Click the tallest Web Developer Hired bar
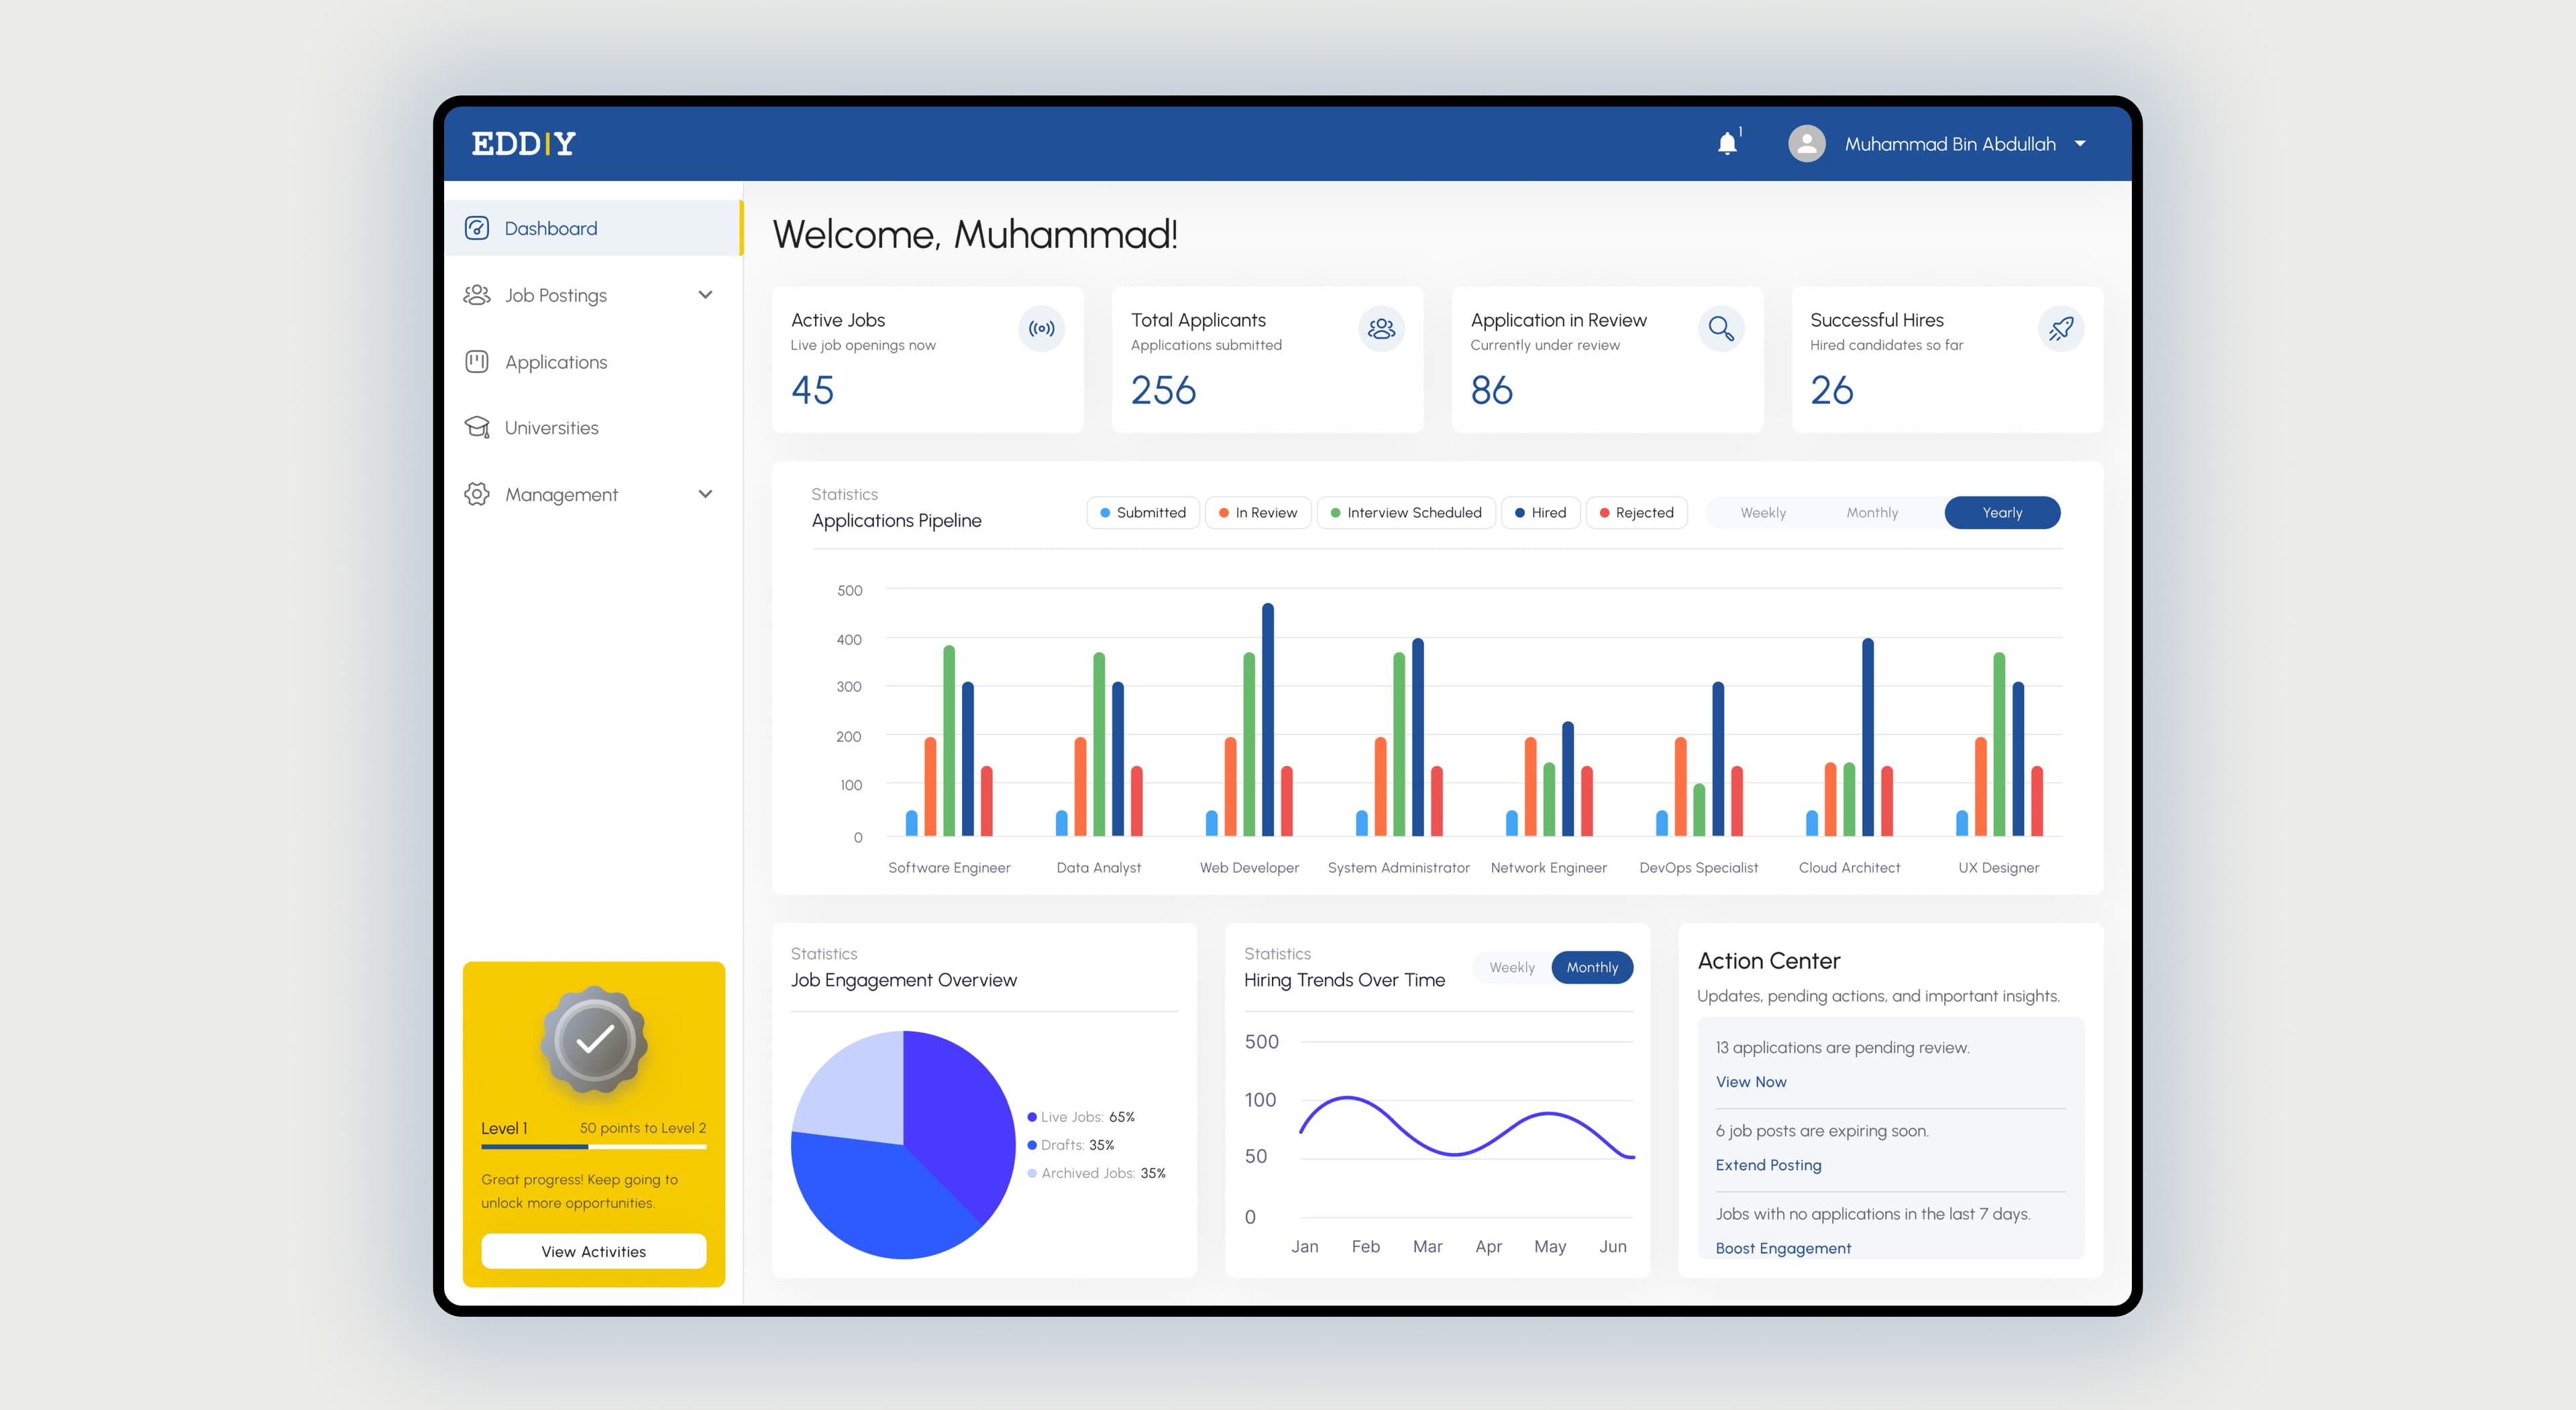The image size is (2576, 1410). 1267,719
